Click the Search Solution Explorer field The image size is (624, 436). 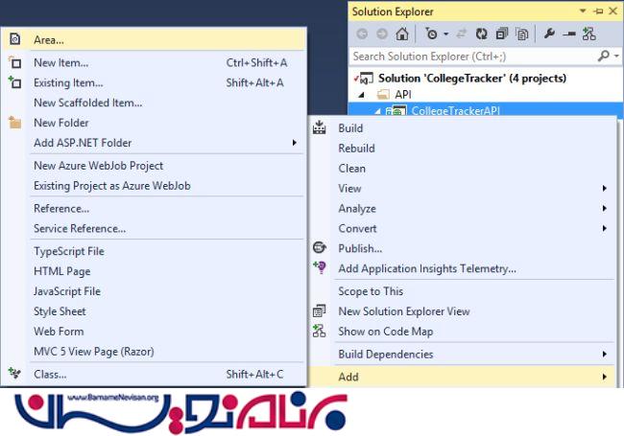[x=470, y=57]
